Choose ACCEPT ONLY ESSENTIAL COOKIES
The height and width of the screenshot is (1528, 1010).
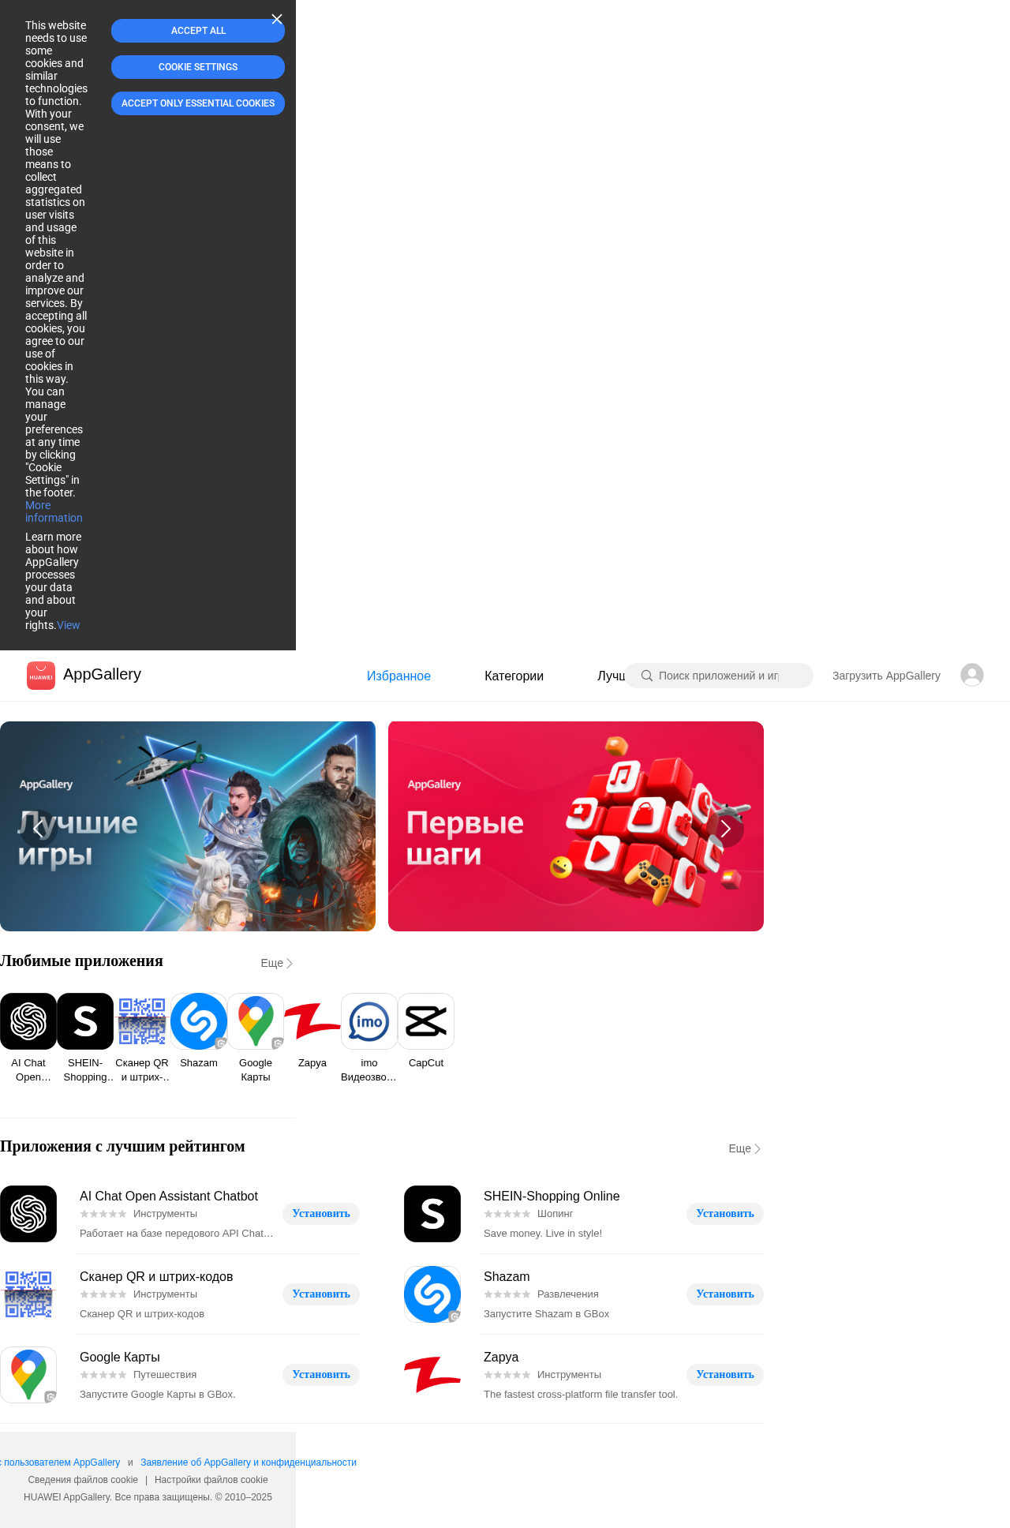(x=198, y=103)
